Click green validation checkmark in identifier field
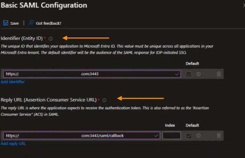Image resolution: width=245 pixels, height=158 pixels. 177,74
